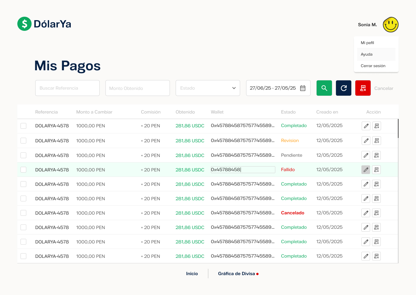Tick the checkbox on the Cancelado row
Screen dimensions: 416x295
[x=23, y=213]
